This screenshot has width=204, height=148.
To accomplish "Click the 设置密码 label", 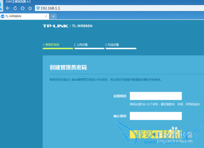I will pyautogui.click(x=120, y=96).
